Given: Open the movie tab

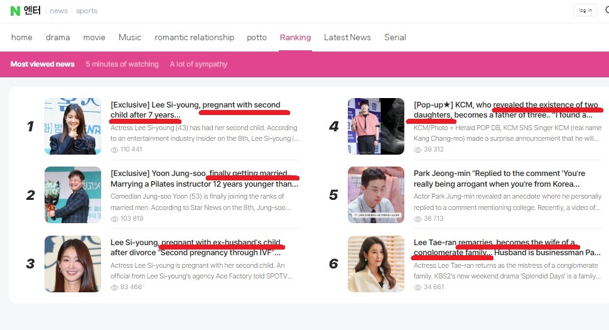Looking at the screenshot, I should [94, 37].
